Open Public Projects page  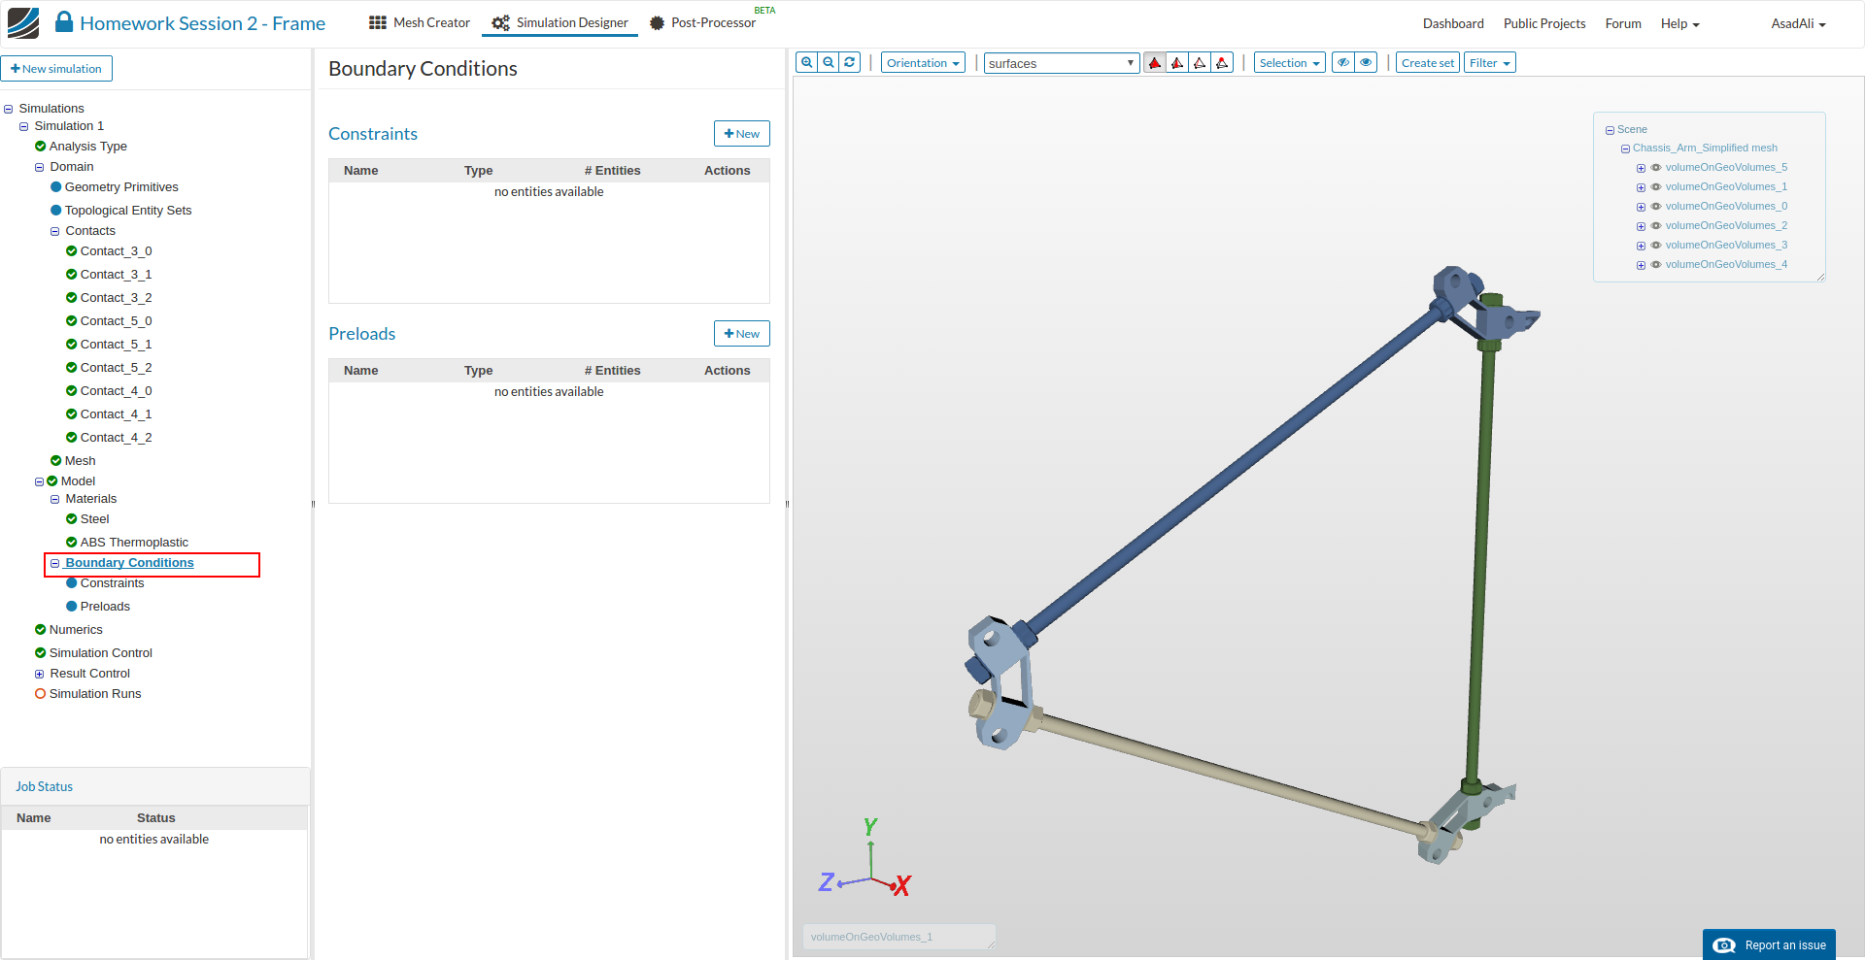(1544, 23)
